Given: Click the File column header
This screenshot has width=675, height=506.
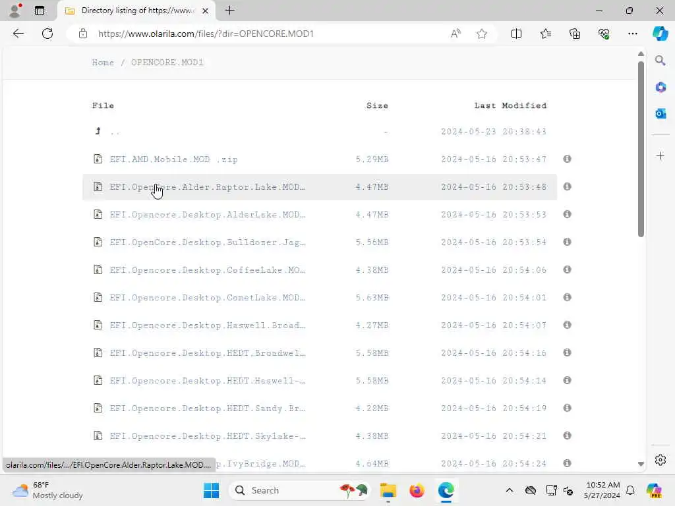Looking at the screenshot, I should pyautogui.click(x=103, y=105).
